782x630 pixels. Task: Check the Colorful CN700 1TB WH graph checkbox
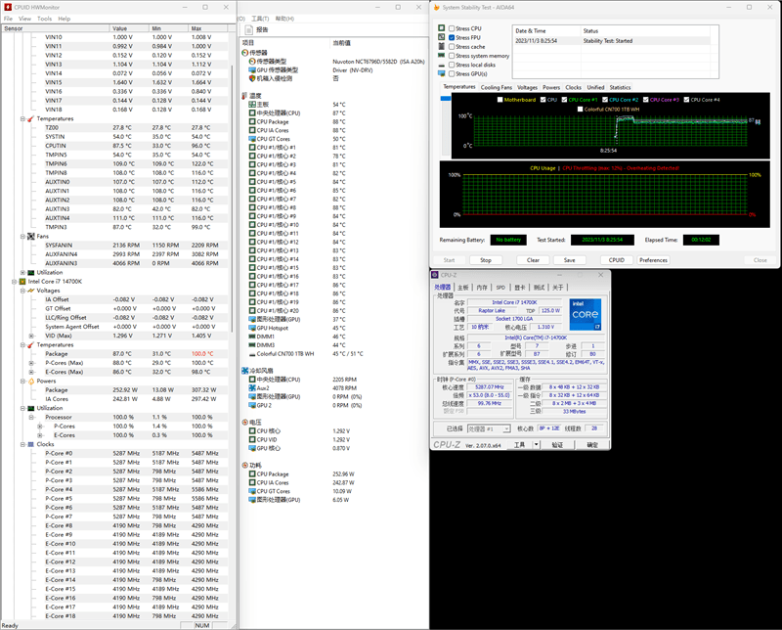580,110
